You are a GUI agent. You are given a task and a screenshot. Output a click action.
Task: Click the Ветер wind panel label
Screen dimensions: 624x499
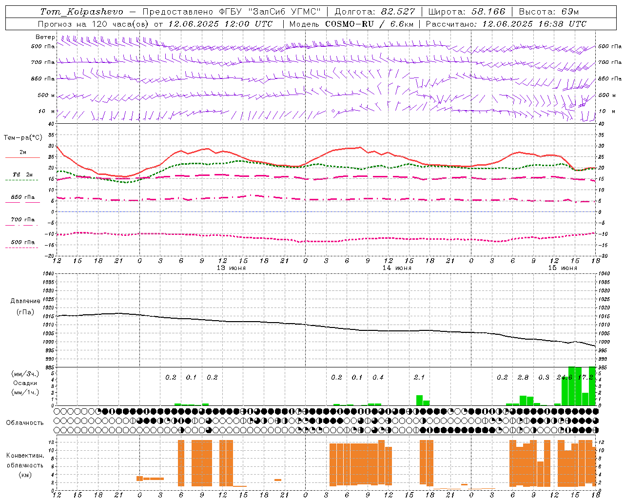(45, 37)
